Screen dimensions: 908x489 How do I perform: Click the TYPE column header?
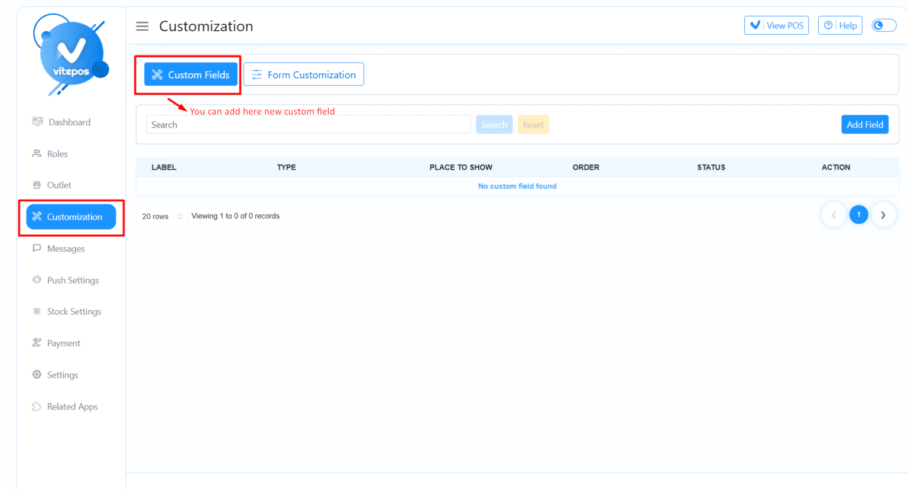pos(287,167)
